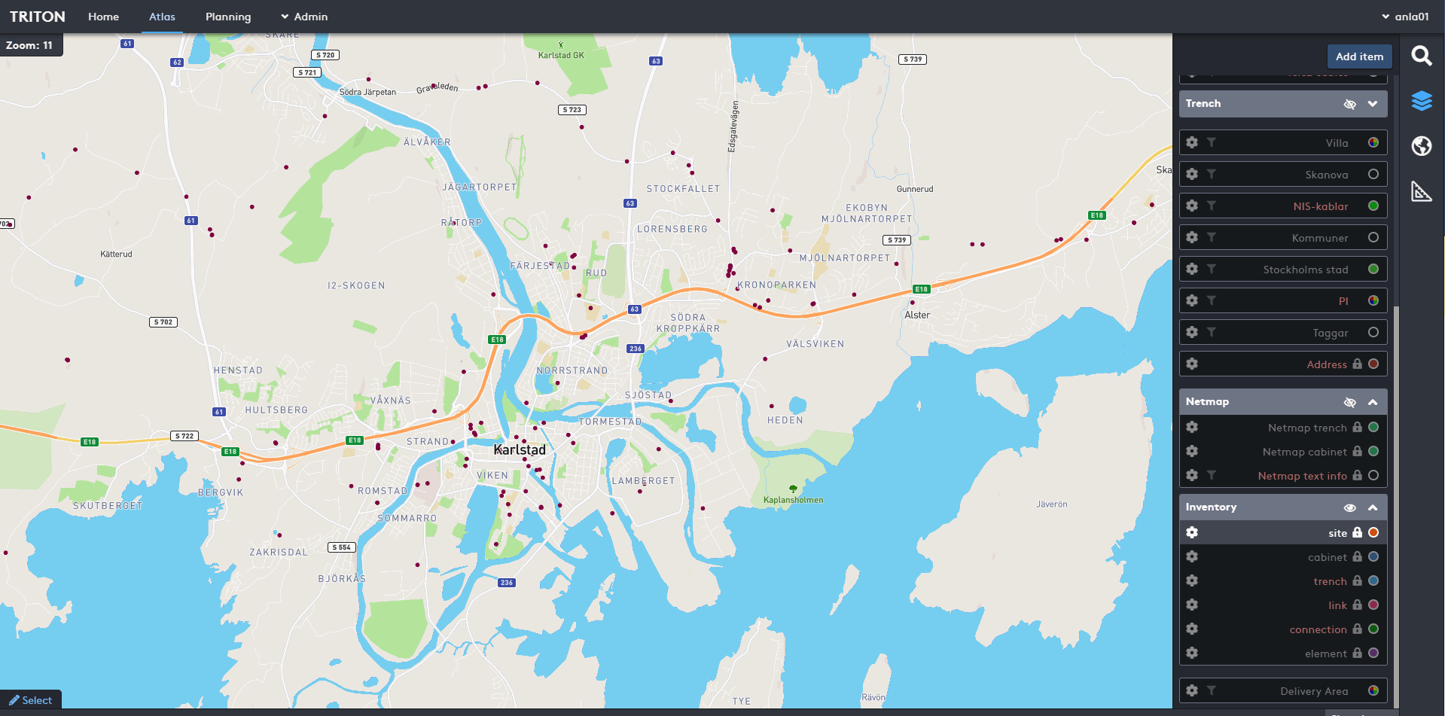1445x716 pixels.
Task: Open settings gear for Delivery Area
Action: click(1192, 690)
